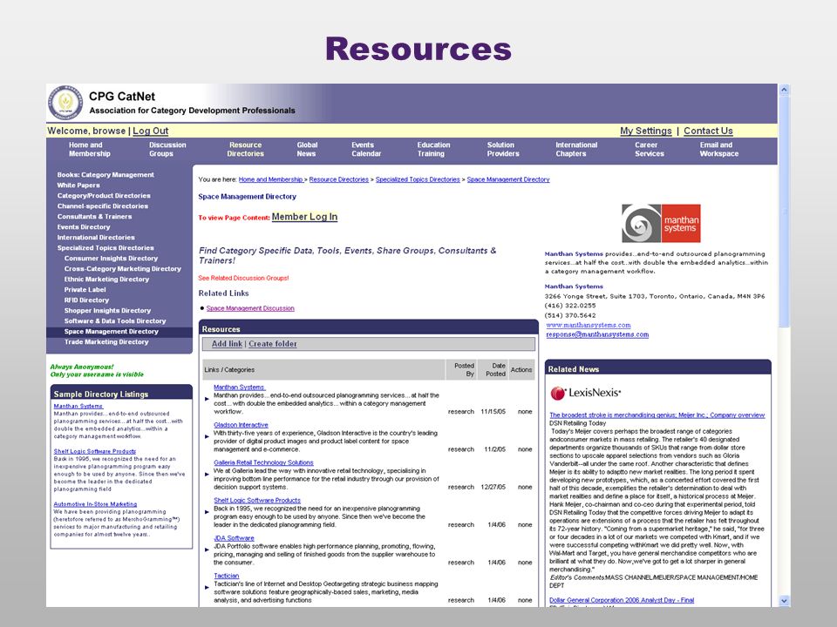The width and height of the screenshot is (837, 627).
Task: Open Shopper Insights Directory item
Action: (107, 310)
